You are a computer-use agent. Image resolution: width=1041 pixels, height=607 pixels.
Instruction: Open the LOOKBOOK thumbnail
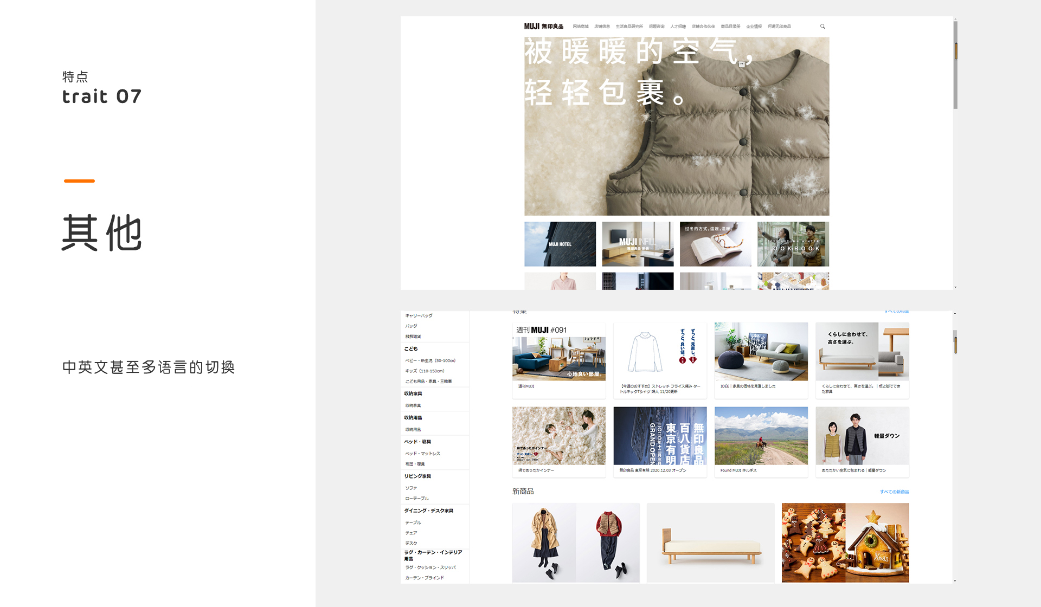tap(793, 244)
